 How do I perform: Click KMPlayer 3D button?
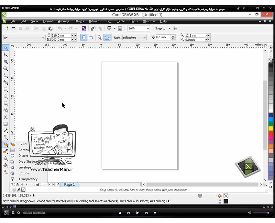click(x=6, y=213)
